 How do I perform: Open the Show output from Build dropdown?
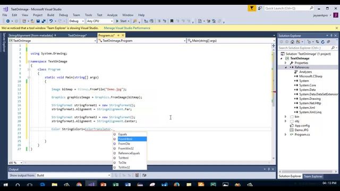[x=73, y=175]
